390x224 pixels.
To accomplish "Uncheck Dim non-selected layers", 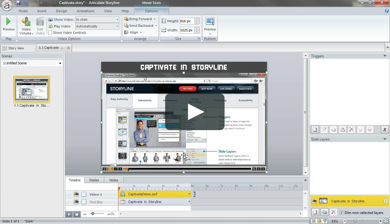I will coord(342,213).
